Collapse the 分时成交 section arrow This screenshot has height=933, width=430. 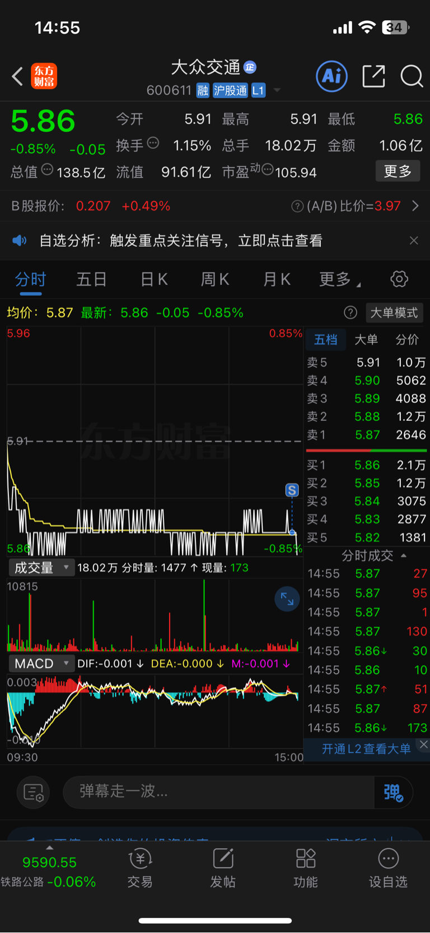click(404, 555)
